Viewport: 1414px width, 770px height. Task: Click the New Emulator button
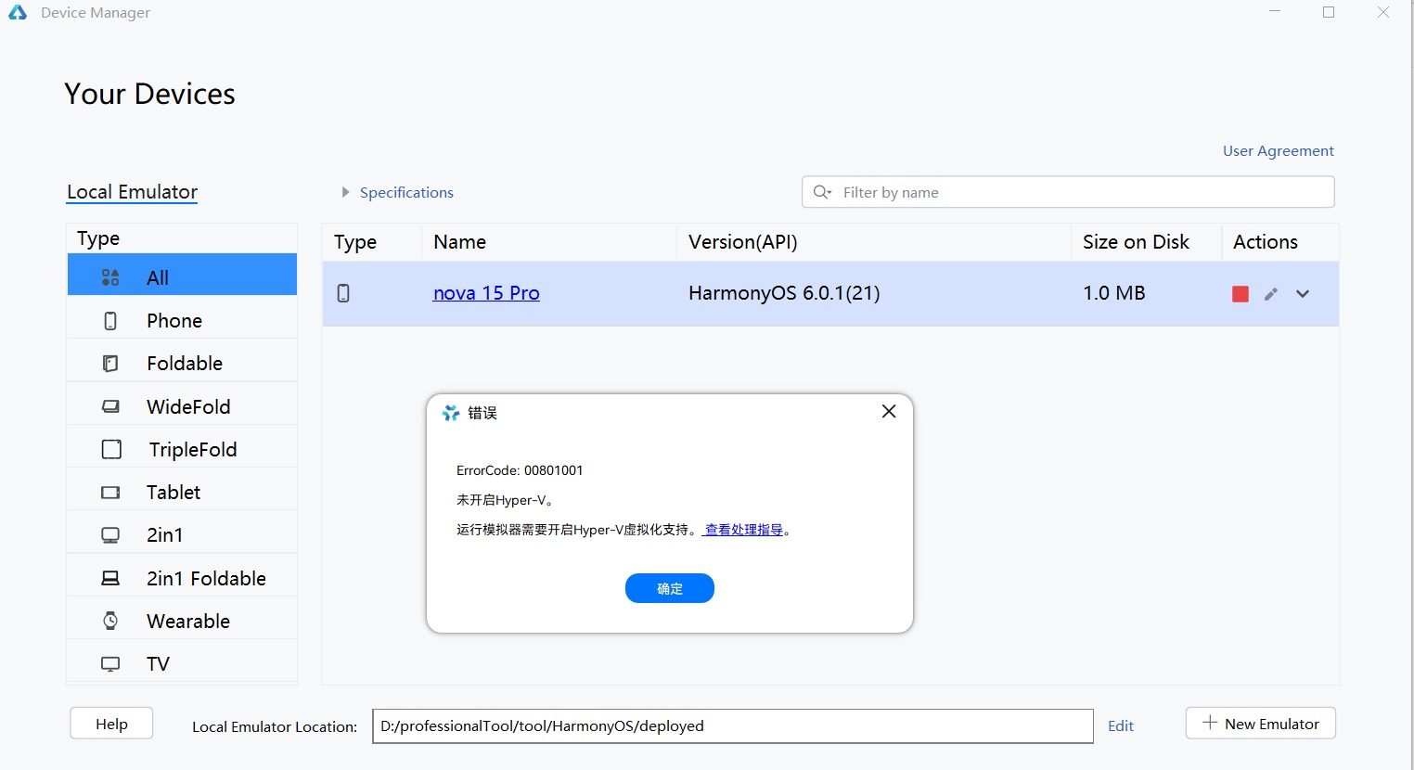coord(1261,724)
